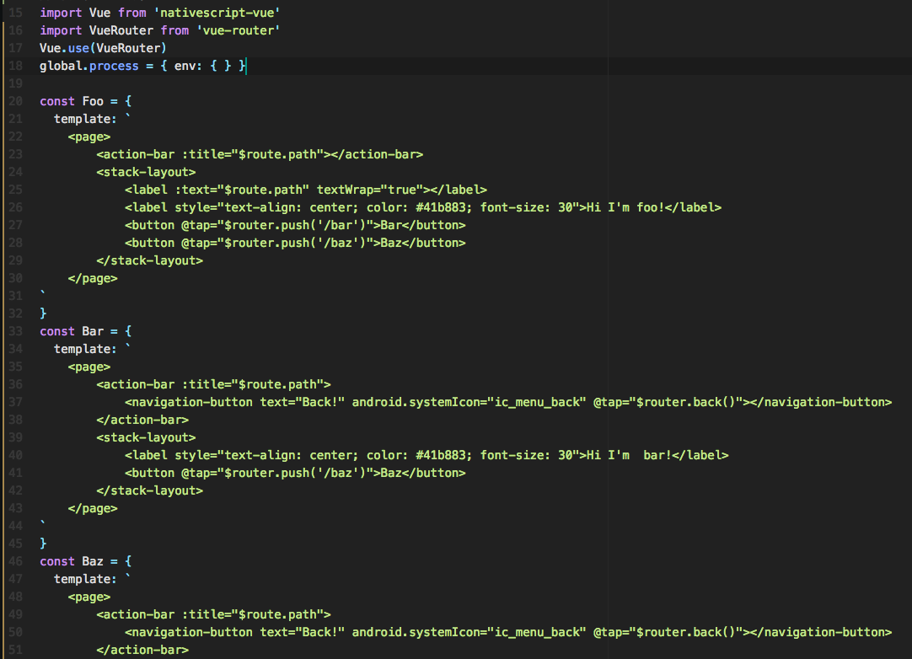The height and width of the screenshot is (659, 912).
Task: Click color #41b883 value on line 26
Action: click(440, 207)
